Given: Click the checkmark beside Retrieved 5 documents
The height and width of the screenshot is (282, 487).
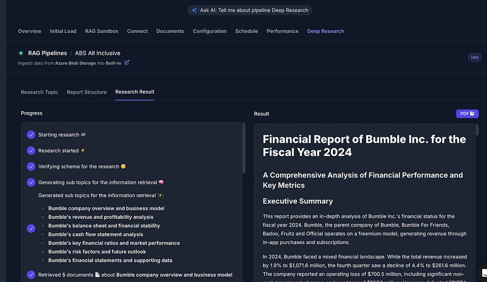Looking at the screenshot, I should [x=31, y=275].
